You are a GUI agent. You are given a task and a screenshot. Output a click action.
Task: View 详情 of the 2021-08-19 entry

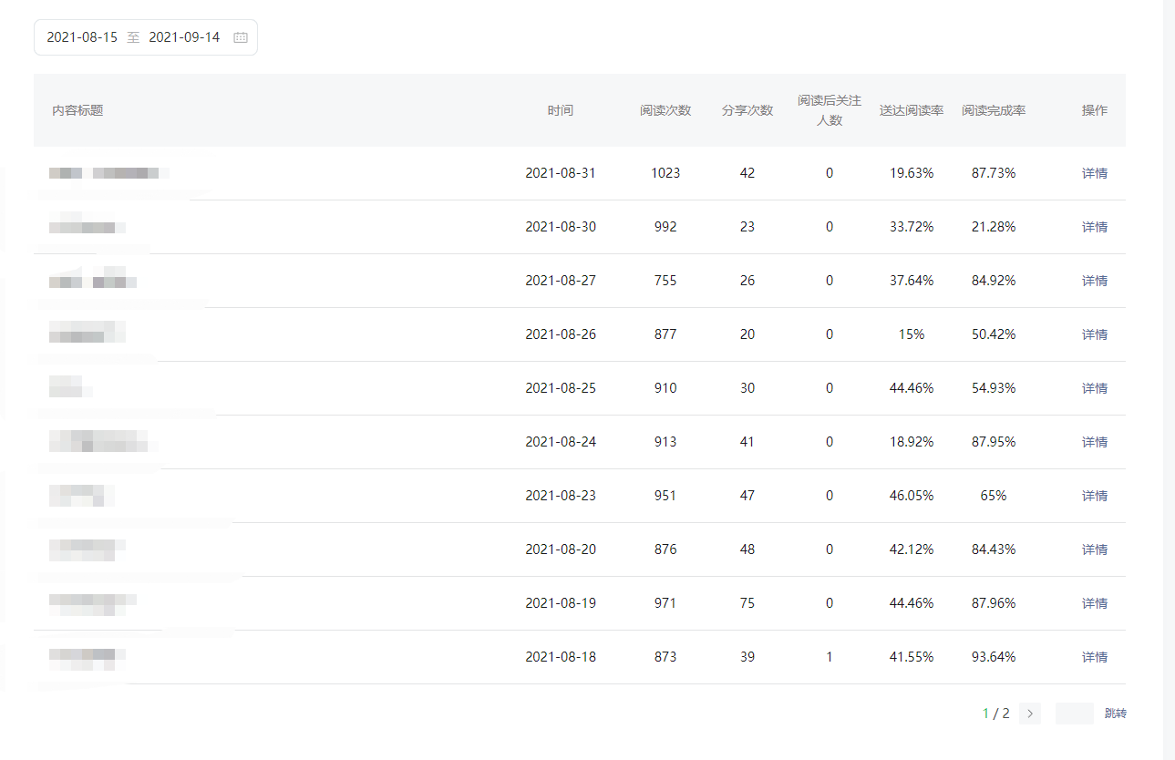[x=1094, y=603]
